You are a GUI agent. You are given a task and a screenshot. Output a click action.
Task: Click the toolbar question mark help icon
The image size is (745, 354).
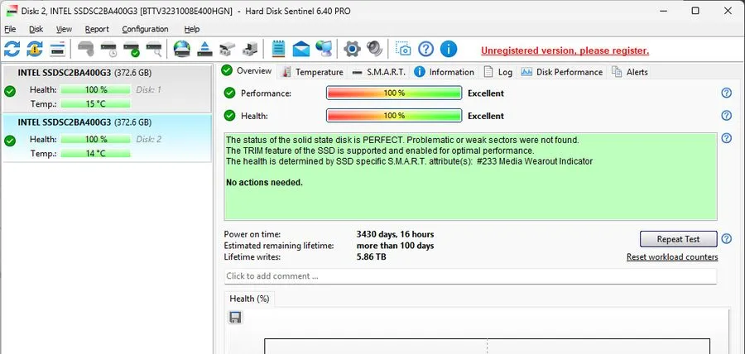click(425, 49)
